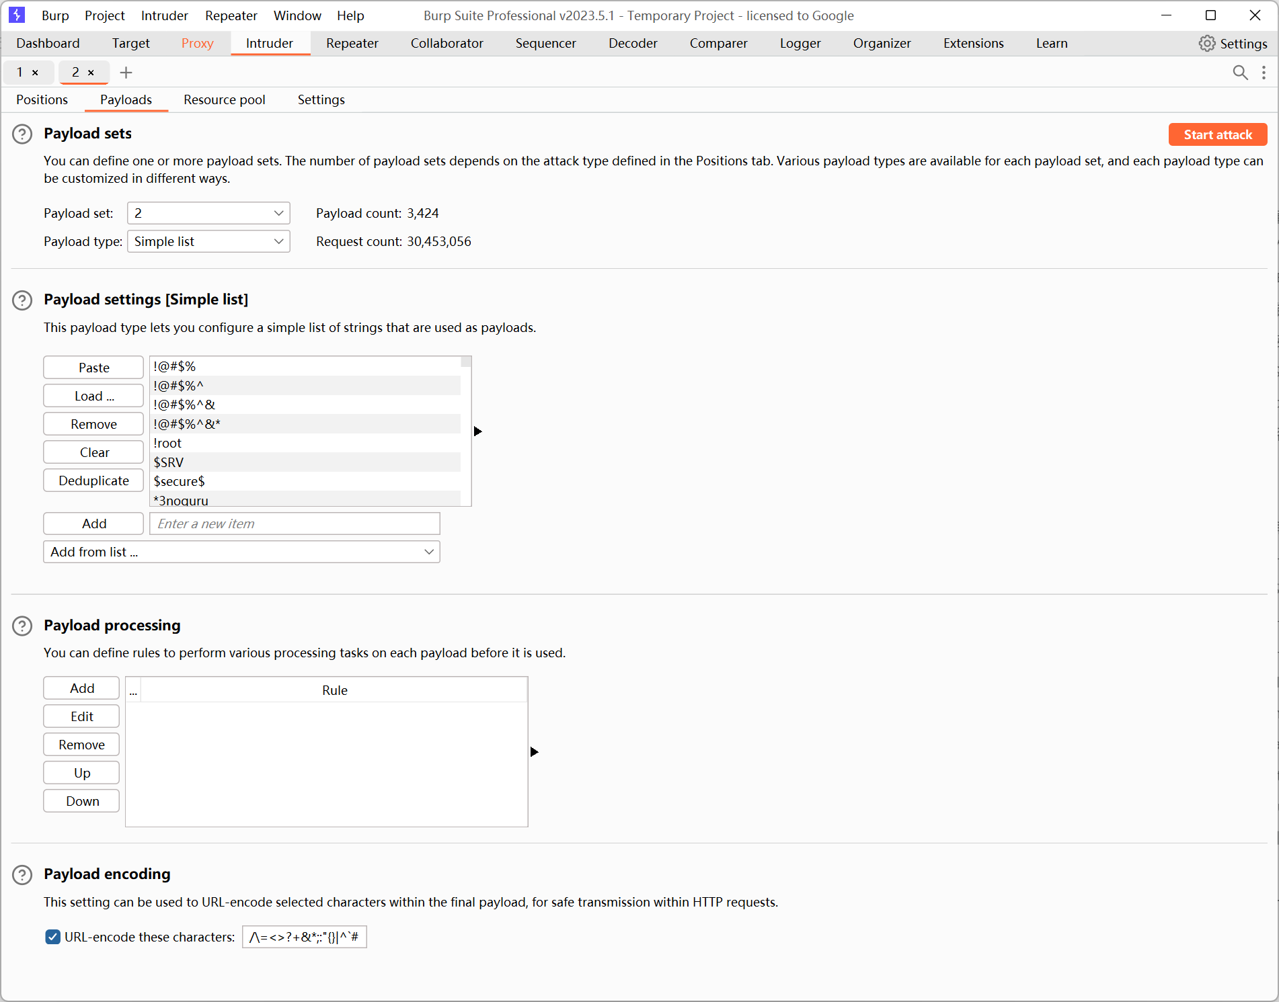Expand the processing rules panel arrow

[x=534, y=752]
